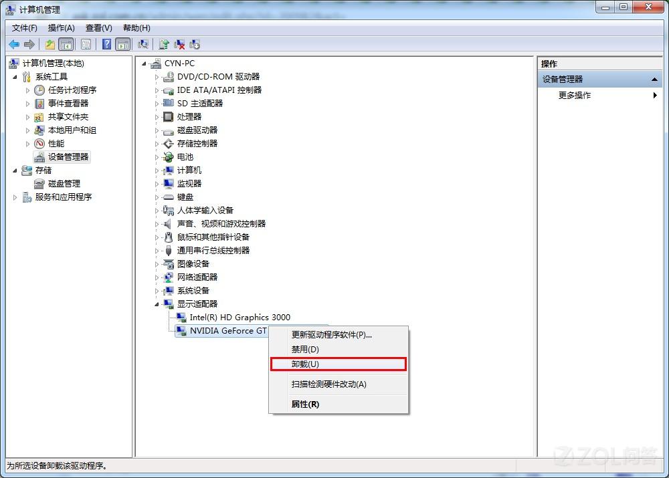
Task: Choose 禁用(D) in context menu
Action: [339, 349]
